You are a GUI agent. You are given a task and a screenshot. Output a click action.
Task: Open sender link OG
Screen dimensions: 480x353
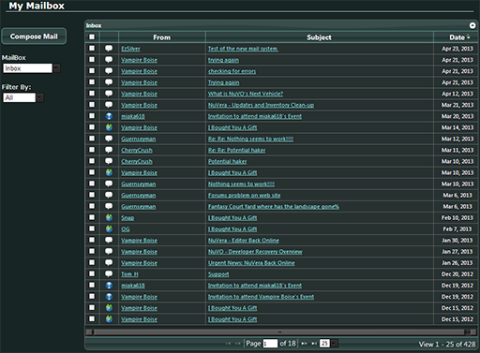pos(126,229)
